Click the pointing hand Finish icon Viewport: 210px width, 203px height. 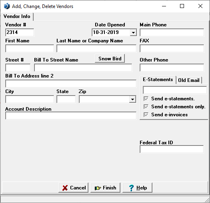(98, 188)
